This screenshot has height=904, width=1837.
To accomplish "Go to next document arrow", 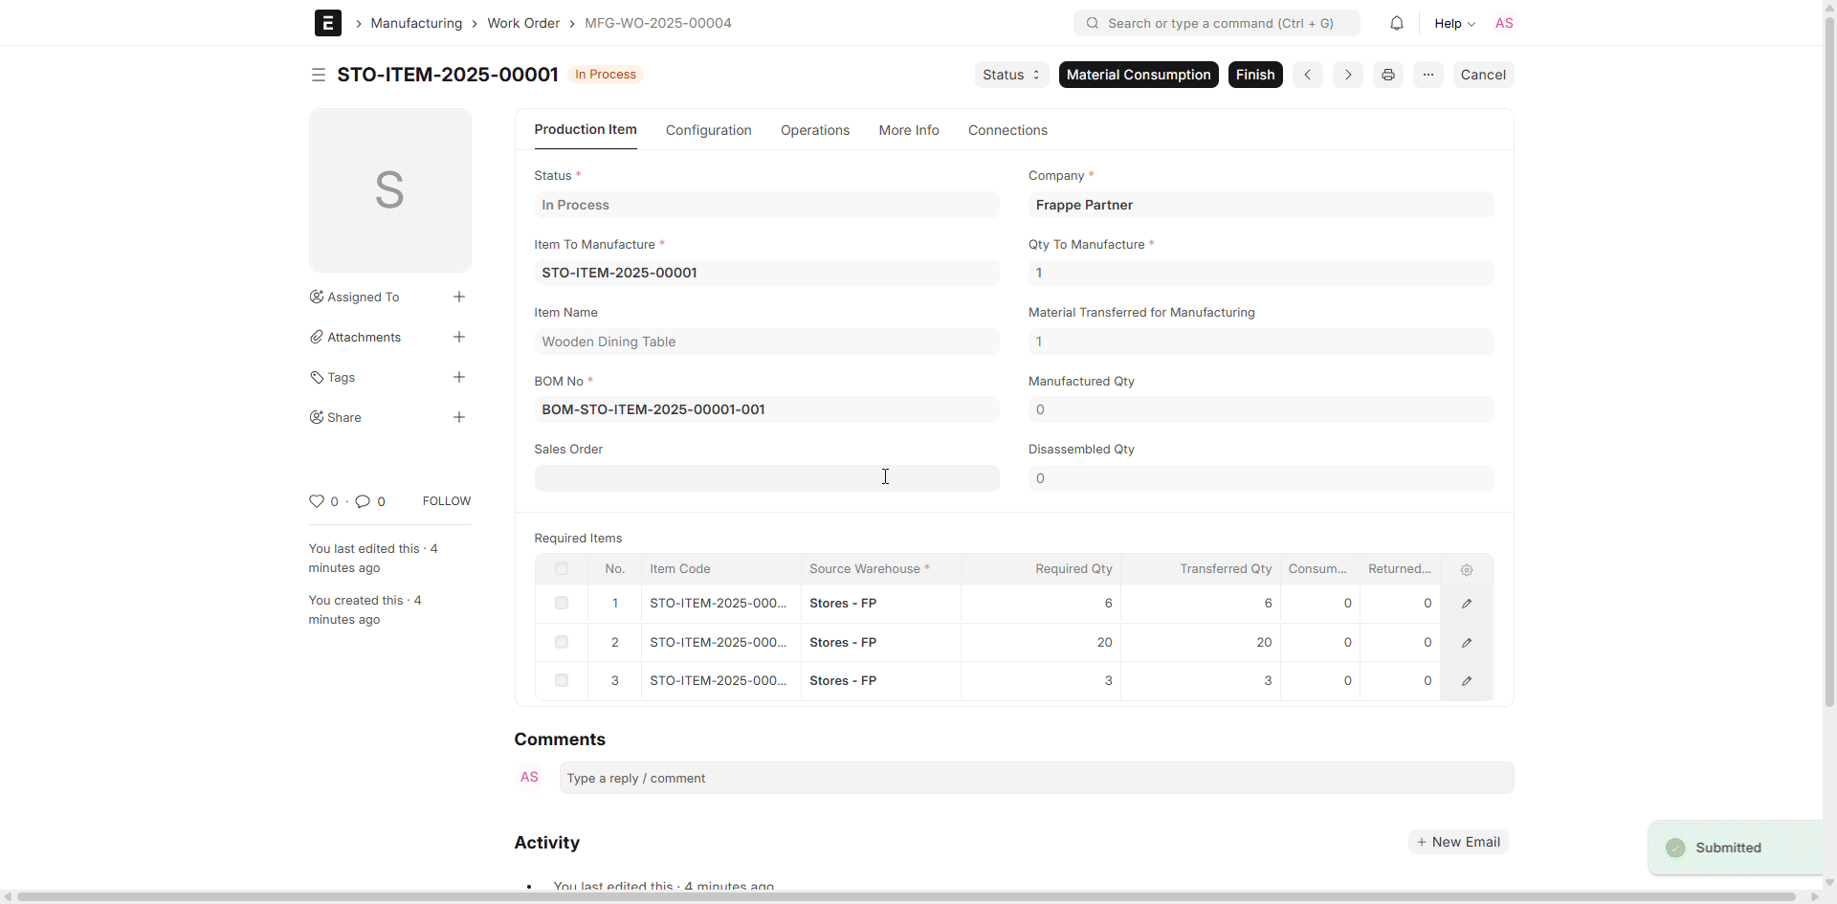I will [1347, 75].
